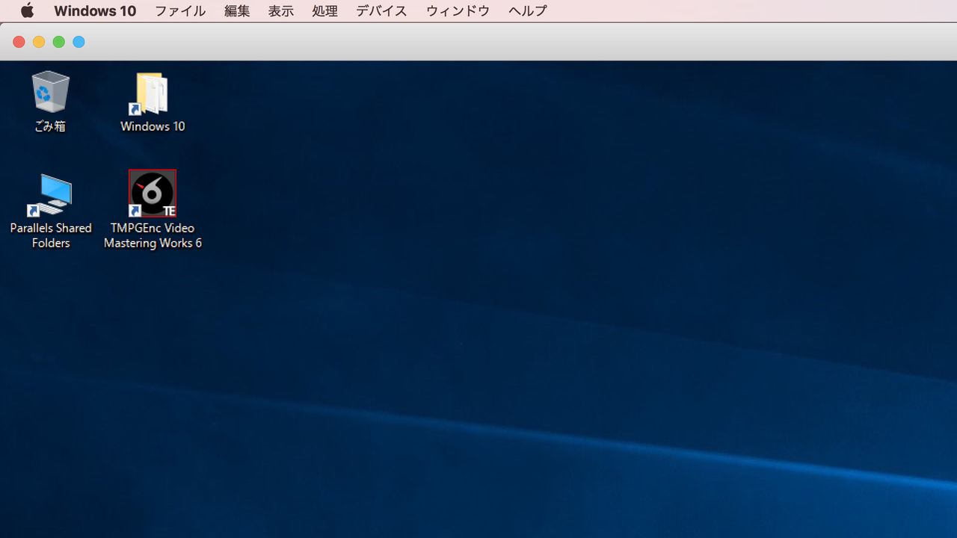Open the ヘルプ menu
The image size is (957, 538).
[x=528, y=11]
